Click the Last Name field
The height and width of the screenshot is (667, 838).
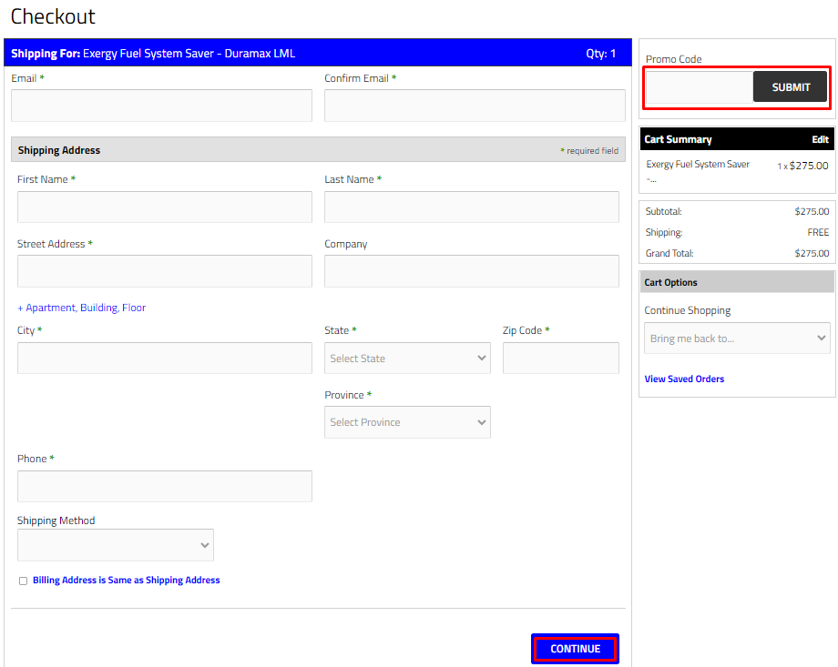pyautogui.click(x=471, y=207)
